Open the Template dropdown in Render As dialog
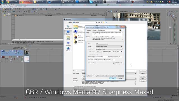 pos(109,79)
